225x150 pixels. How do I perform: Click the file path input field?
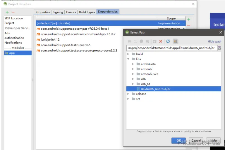click(172, 48)
